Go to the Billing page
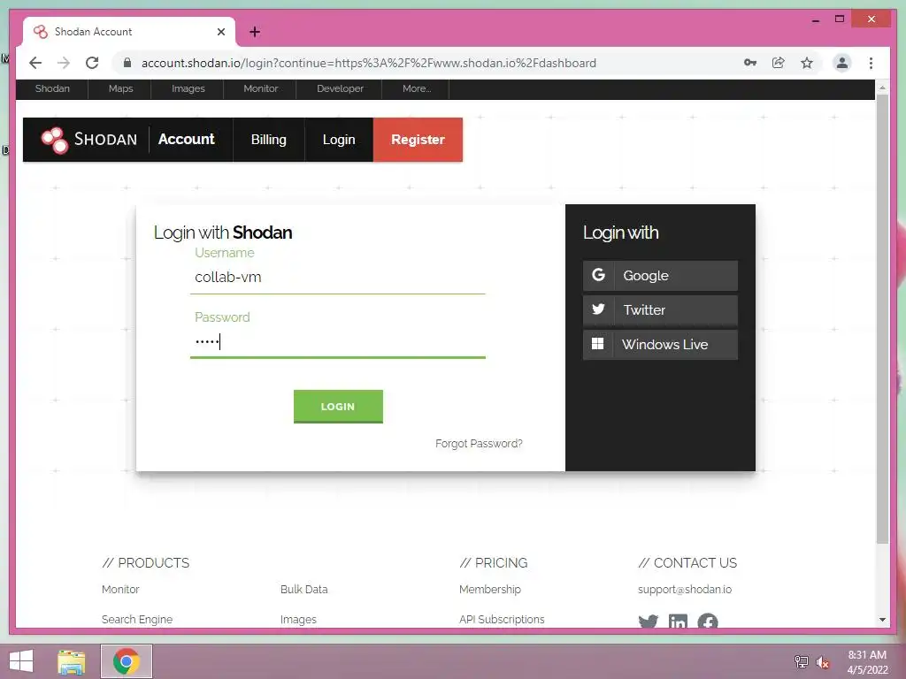Viewport: 906px width, 679px height. coord(269,140)
